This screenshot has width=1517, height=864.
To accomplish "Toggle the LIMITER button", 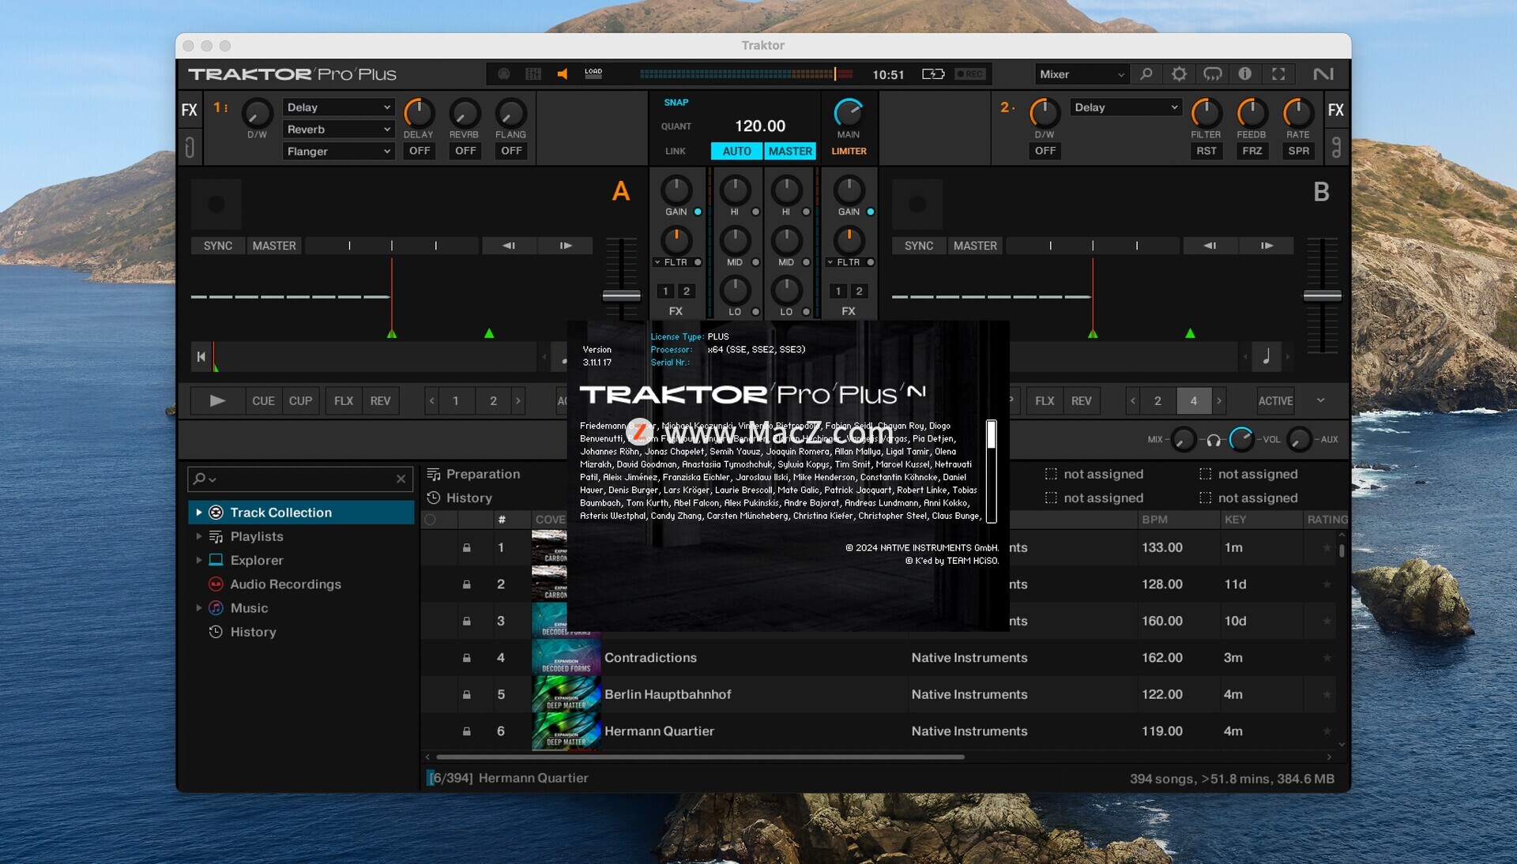I will point(849,151).
